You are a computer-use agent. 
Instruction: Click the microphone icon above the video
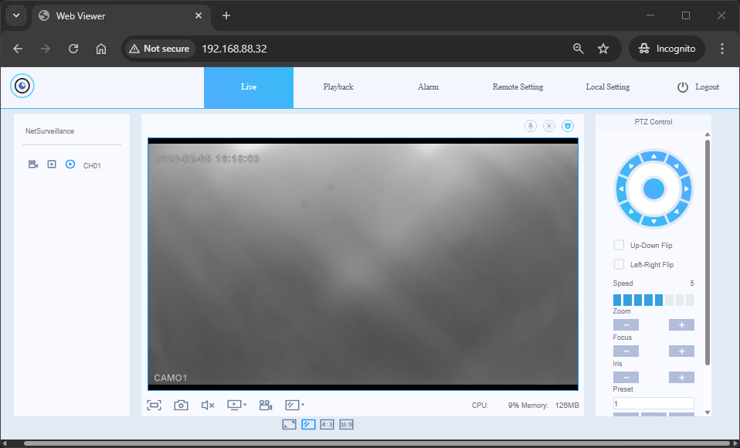click(x=531, y=126)
